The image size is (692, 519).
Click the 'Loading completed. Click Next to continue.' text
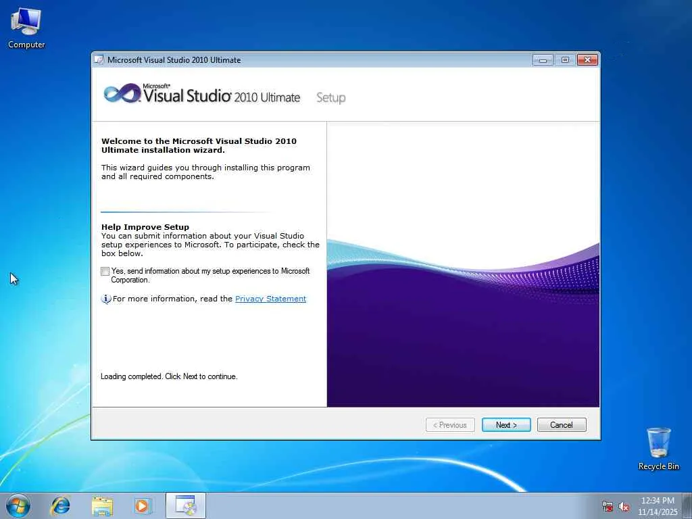click(x=169, y=376)
